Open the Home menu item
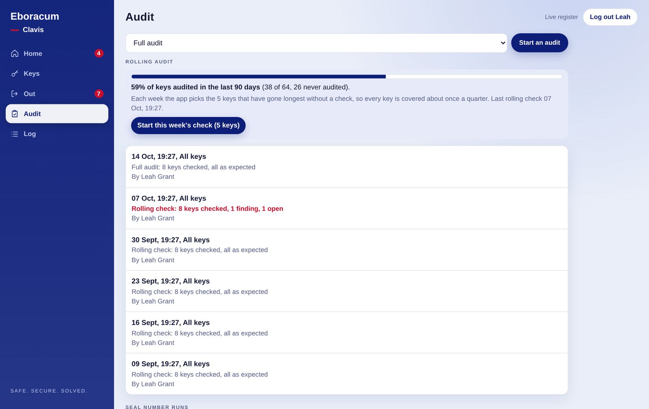Screen dimensions: 649x409 tap(57, 53)
